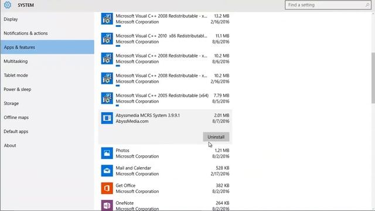This screenshot has width=375, height=211.
Task: Click the AbyssMedia.com publisher text
Action: (x=132, y=121)
